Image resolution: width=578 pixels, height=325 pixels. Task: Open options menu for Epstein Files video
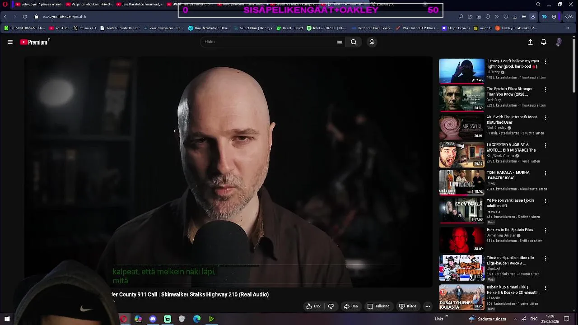coord(545,89)
